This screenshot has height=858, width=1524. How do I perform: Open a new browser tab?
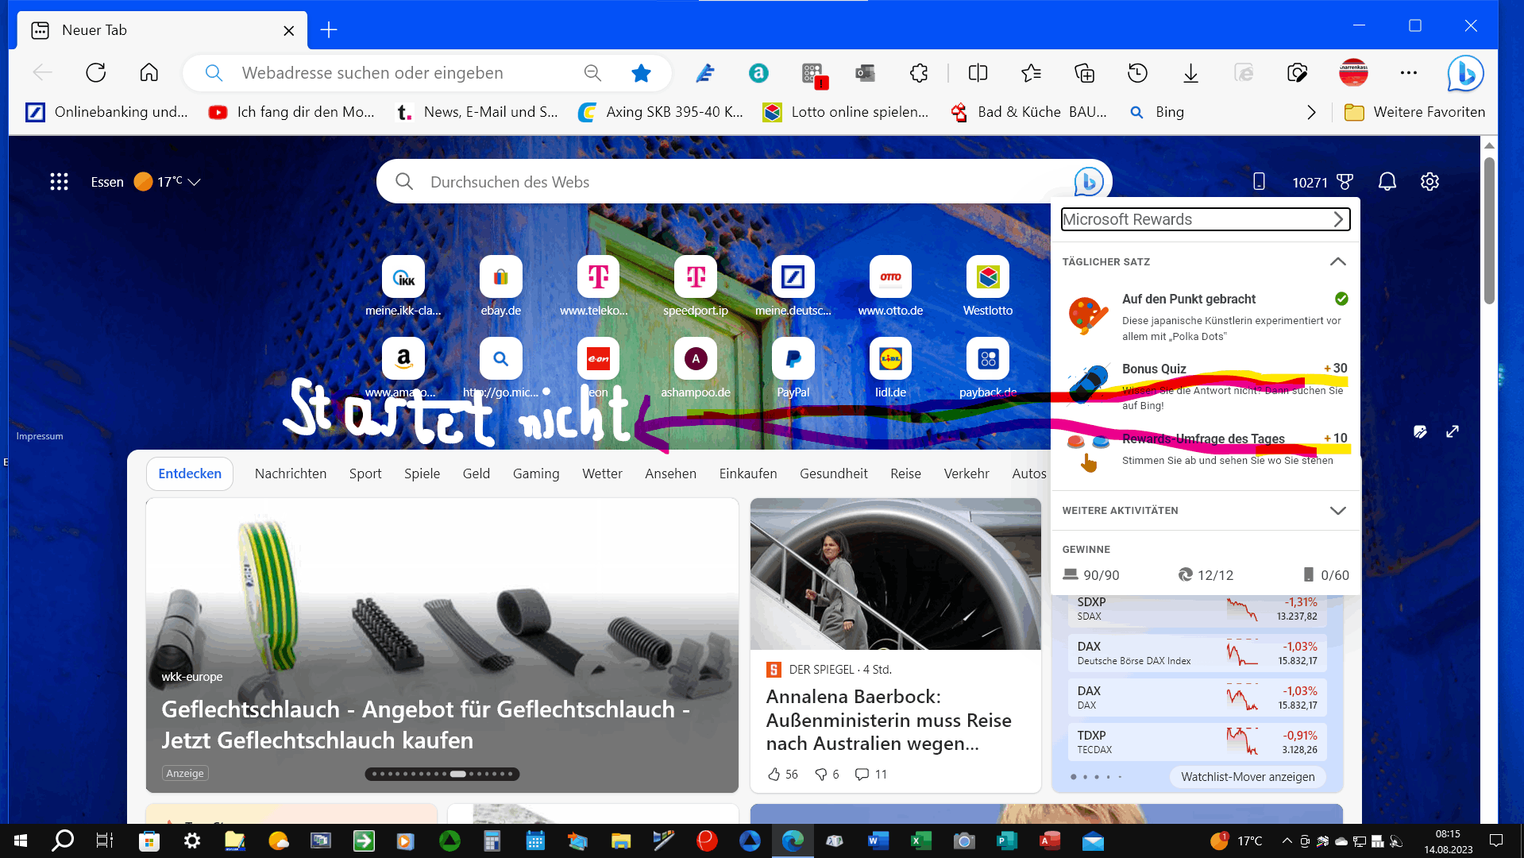coord(329,30)
